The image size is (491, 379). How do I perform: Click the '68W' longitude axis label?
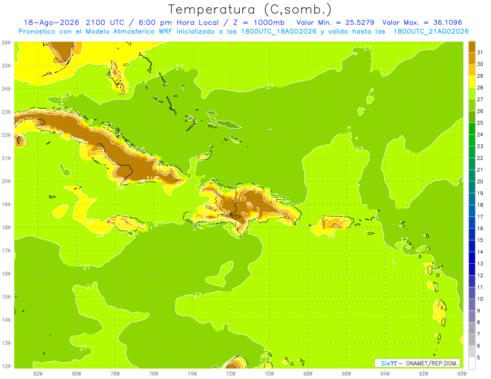(308, 374)
